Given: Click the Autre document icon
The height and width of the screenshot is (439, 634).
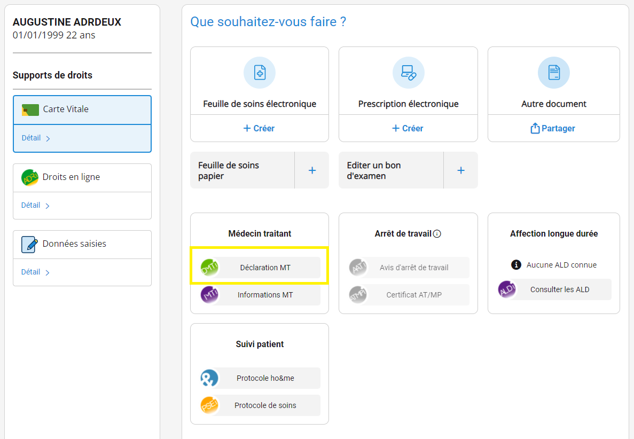Looking at the screenshot, I should point(553,73).
